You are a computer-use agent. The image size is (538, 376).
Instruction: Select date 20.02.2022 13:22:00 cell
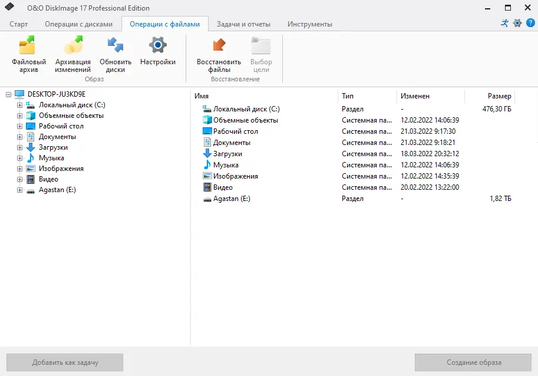click(430, 187)
